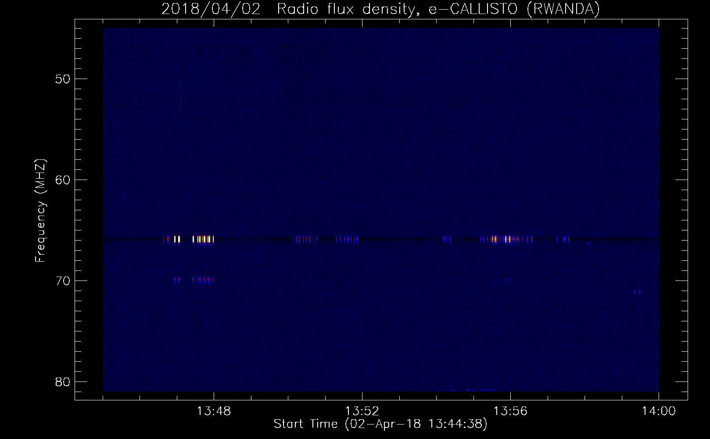Click the 'Start Time (02-Apr-18 13:44:38)' label

pos(380,424)
